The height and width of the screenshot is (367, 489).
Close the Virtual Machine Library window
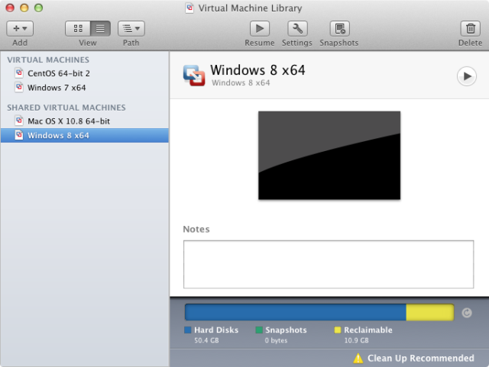coord(10,8)
